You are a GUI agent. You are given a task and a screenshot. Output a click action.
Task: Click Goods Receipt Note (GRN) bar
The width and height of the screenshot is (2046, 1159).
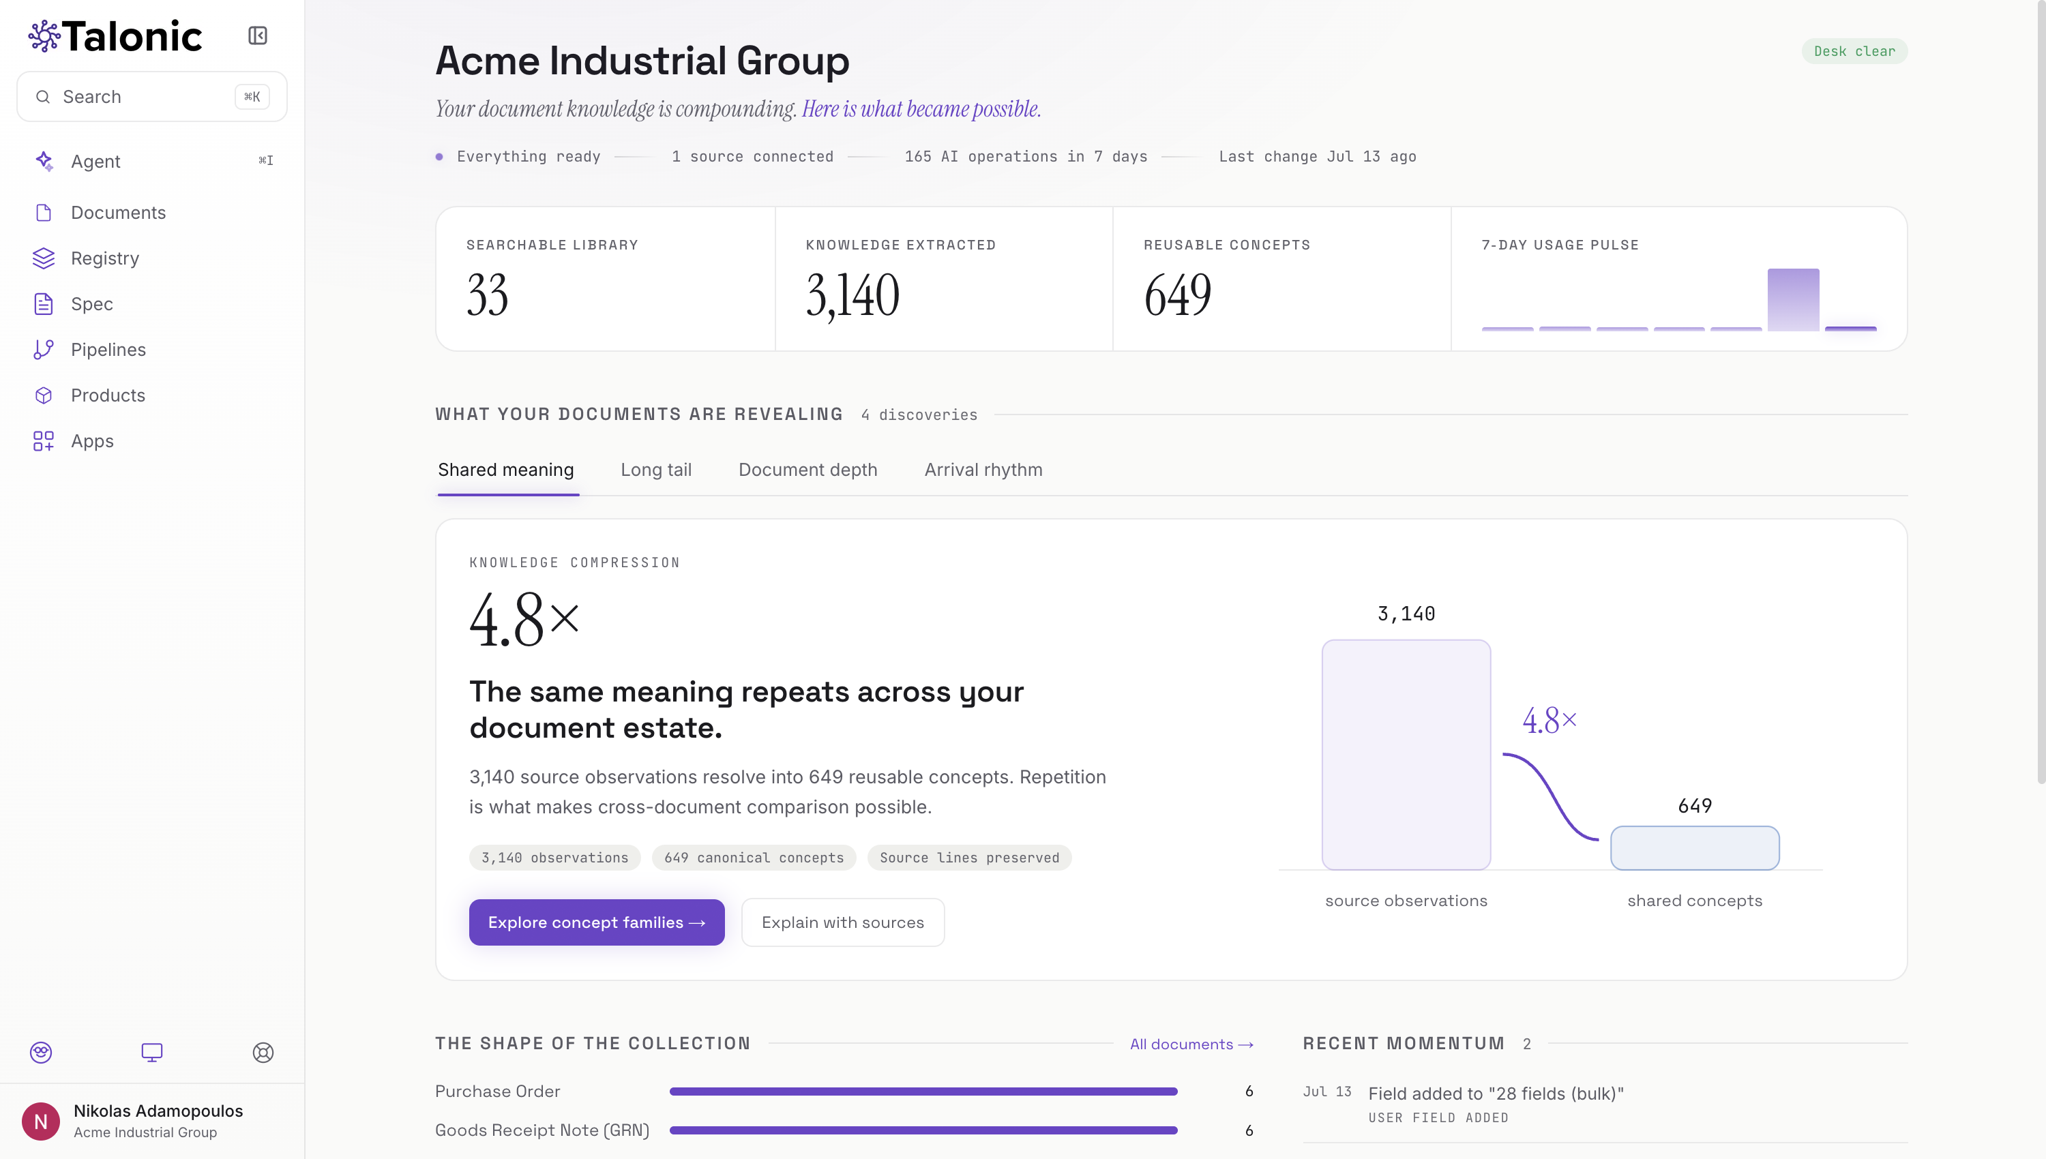coord(923,1130)
